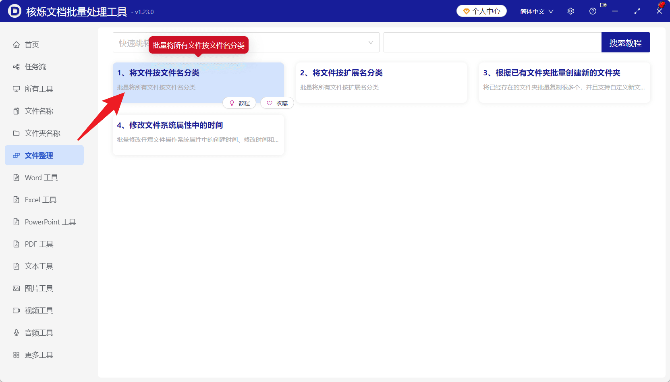Open 文本工具 section
This screenshot has width=670, height=382.
(x=44, y=266)
